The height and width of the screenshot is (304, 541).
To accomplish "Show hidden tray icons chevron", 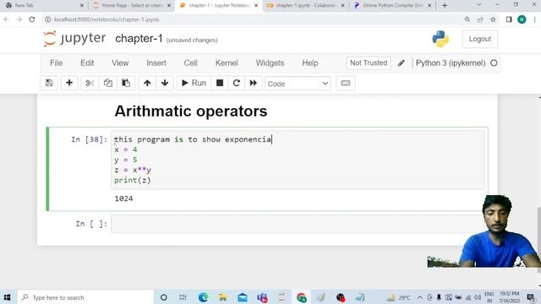I will click(419, 297).
